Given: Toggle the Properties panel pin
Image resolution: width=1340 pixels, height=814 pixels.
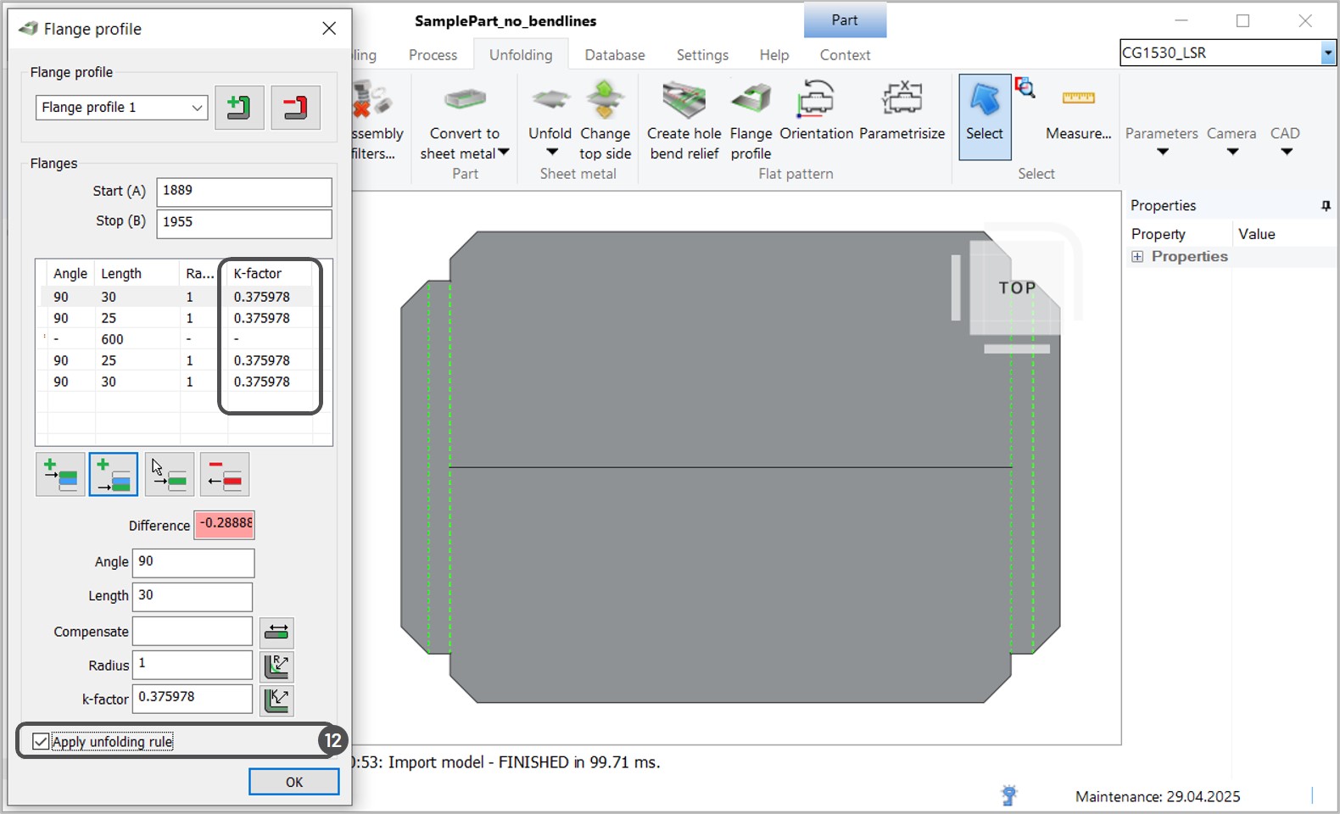Looking at the screenshot, I should coord(1326,206).
